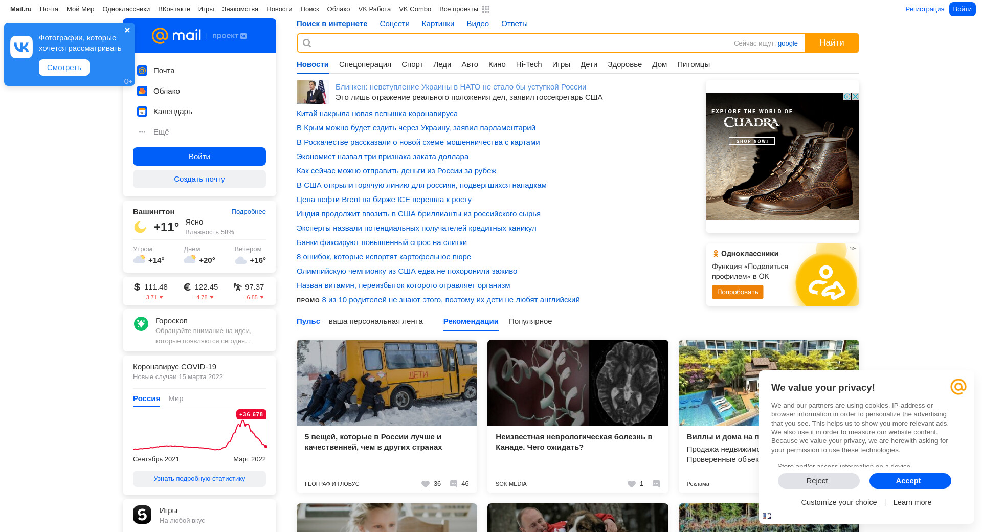Close the VK photo promo popup
This screenshot has height=532, width=982.
[127, 30]
